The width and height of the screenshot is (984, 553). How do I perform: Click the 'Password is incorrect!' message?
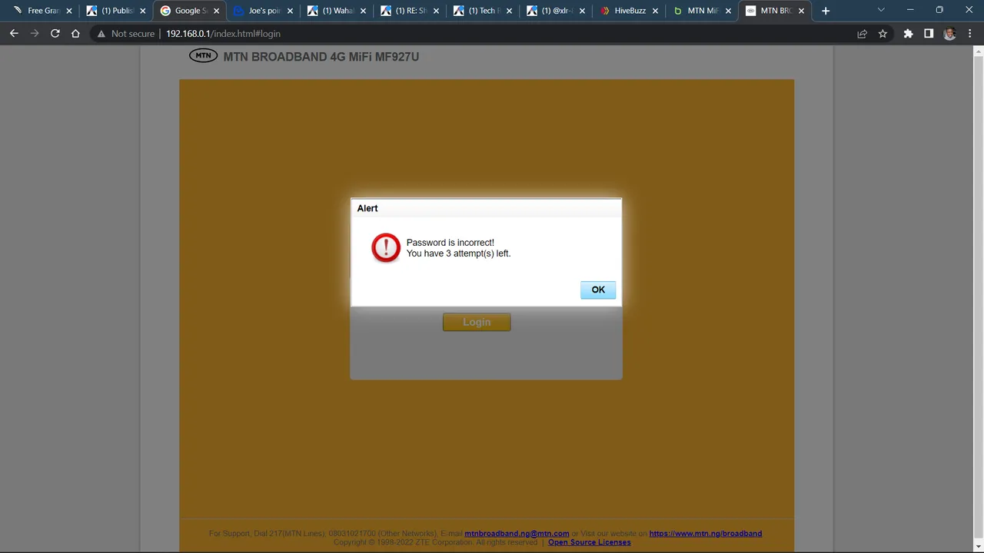[450, 243]
